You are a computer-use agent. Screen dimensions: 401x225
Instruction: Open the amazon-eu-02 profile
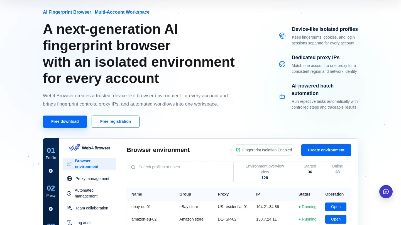click(x=336, y=219)
